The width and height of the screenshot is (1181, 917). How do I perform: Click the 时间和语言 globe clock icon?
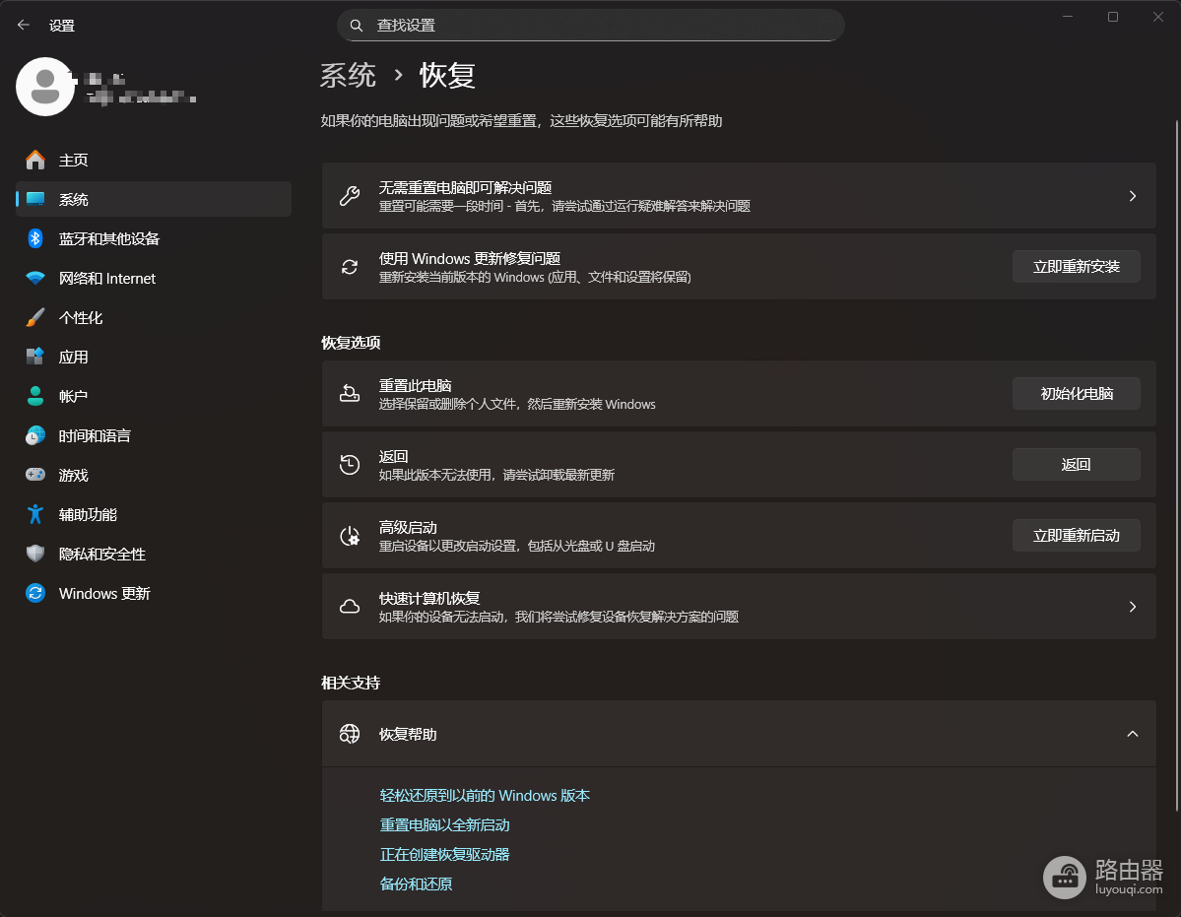[35, 435]
